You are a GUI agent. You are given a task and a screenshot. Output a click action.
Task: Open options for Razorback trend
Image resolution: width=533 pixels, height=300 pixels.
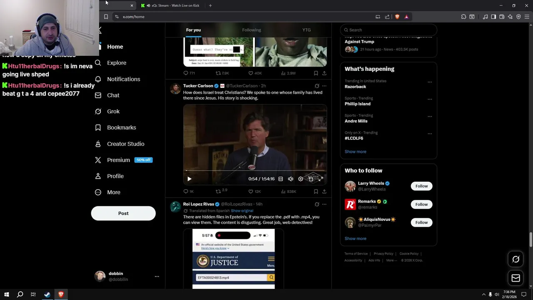(430, 82)
